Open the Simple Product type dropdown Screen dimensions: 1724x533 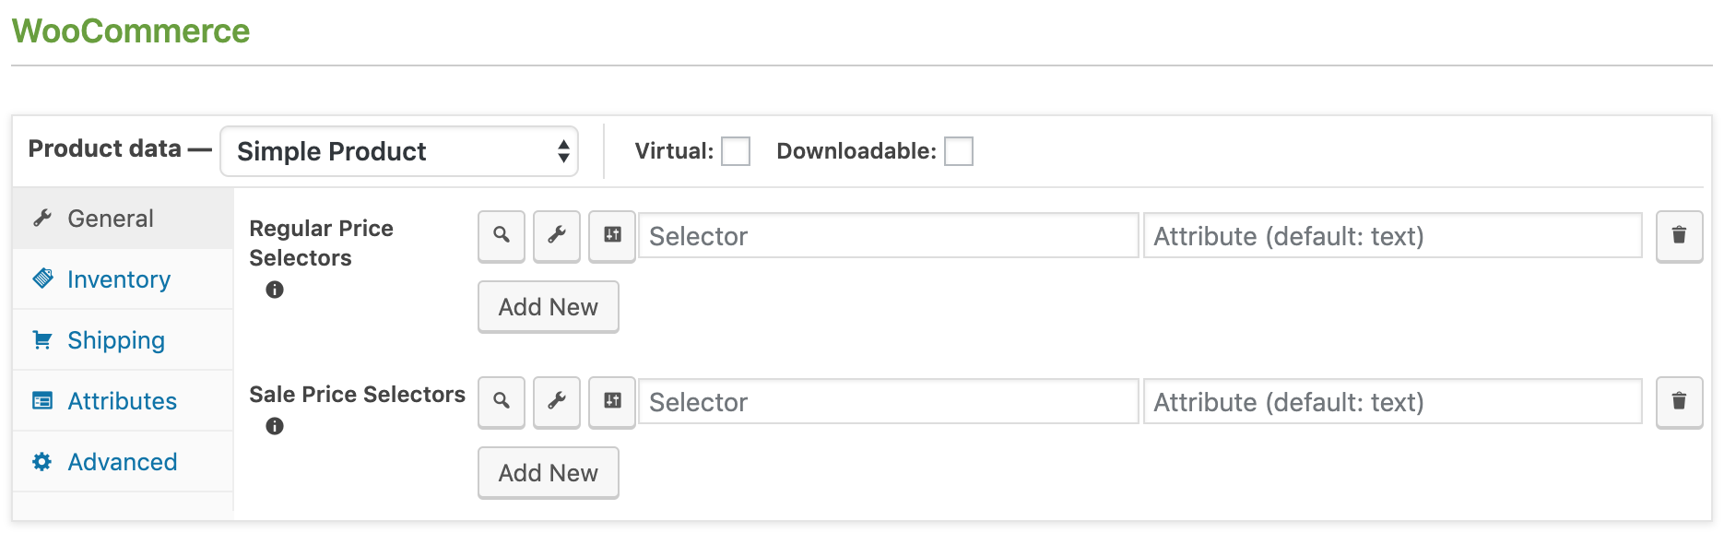(x=399, y=151)
